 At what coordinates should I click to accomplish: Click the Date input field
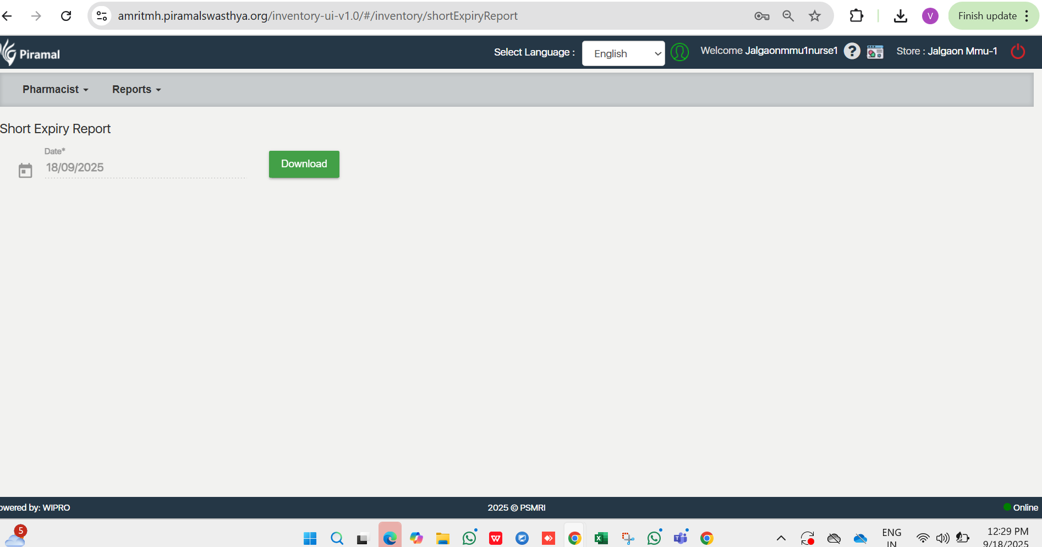click(145, 168)
